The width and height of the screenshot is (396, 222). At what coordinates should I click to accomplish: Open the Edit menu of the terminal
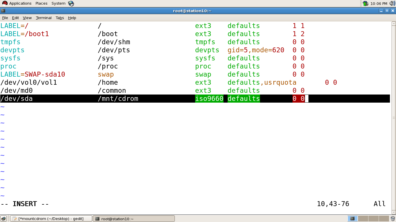point(15,18)
